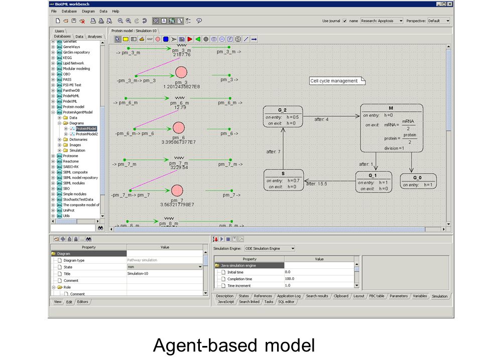482x361 pixels.
Task: Click the pm_3 pink circle node
Action: 181,72
